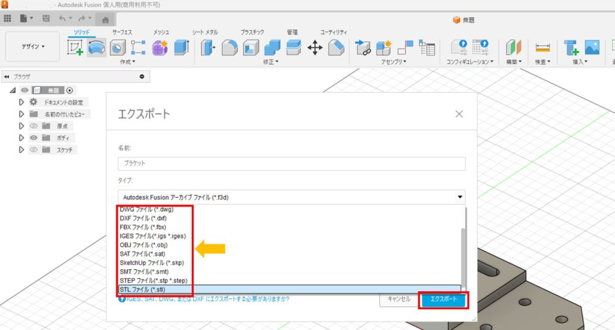Click the Insert fastener icon
This screenshot has width=615, height=330.
(571, 48)
